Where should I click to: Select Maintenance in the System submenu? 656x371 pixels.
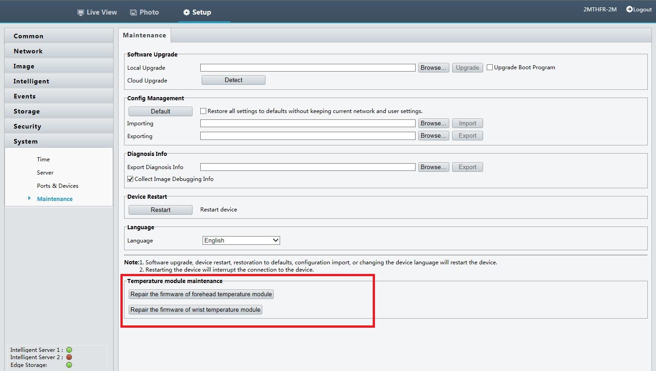pyautogui.click(x=55, y=199)
